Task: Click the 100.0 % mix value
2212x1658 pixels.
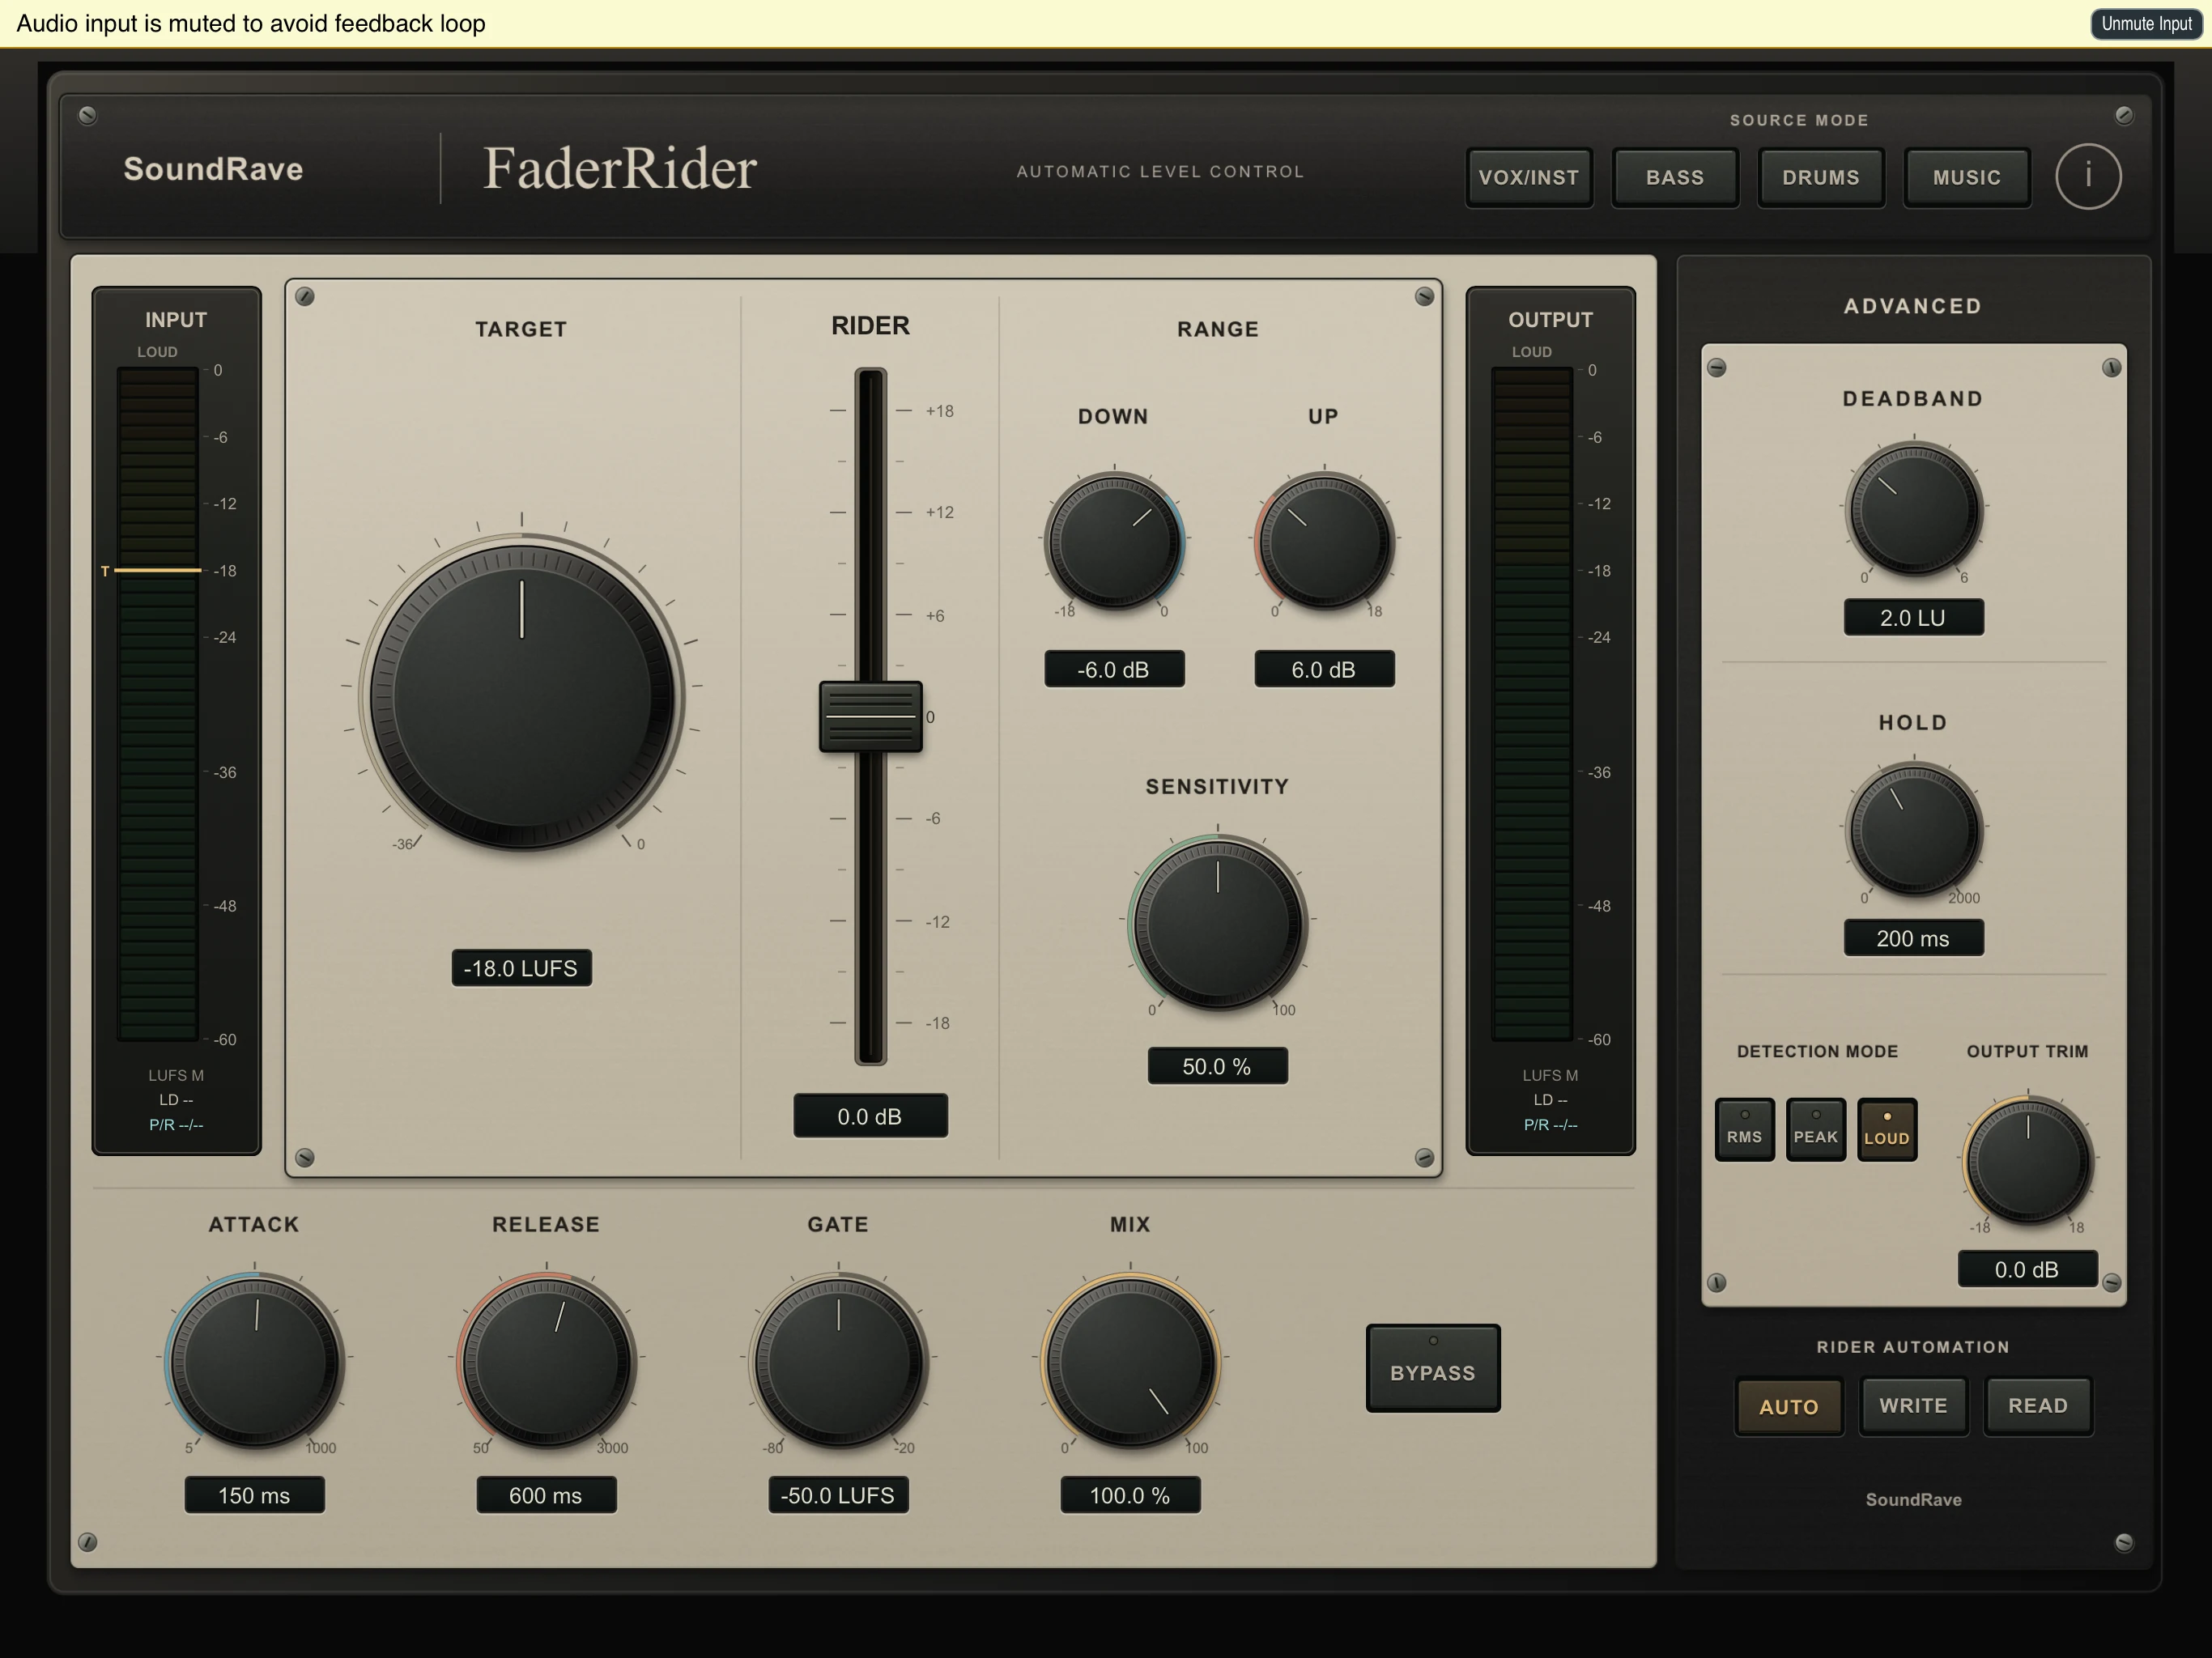Action: click(1130, 1495)
